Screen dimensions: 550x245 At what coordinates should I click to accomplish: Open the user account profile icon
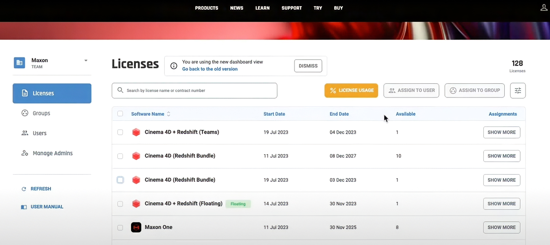(x=544, y=8)
